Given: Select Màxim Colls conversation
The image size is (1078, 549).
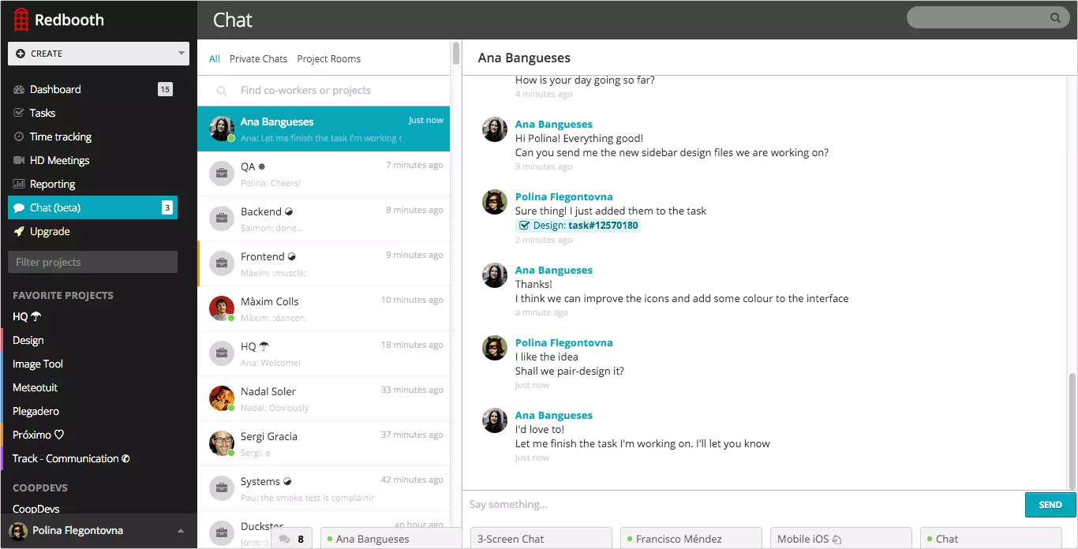Looking at the screenshot, I should (x=324, y=308).
